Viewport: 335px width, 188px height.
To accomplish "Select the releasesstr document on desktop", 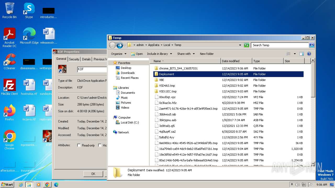I will tap(49, 36).
